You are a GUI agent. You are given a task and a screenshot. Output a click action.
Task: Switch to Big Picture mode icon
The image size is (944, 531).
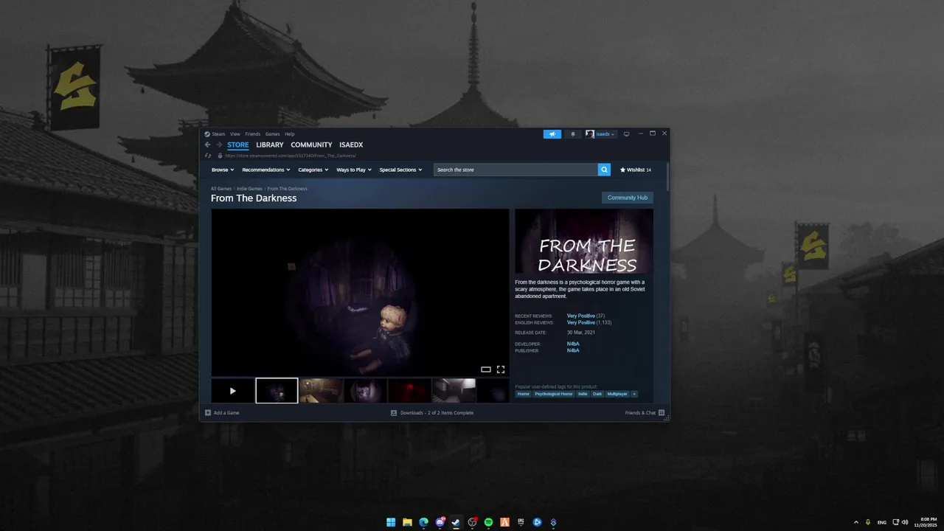point(626,134)
